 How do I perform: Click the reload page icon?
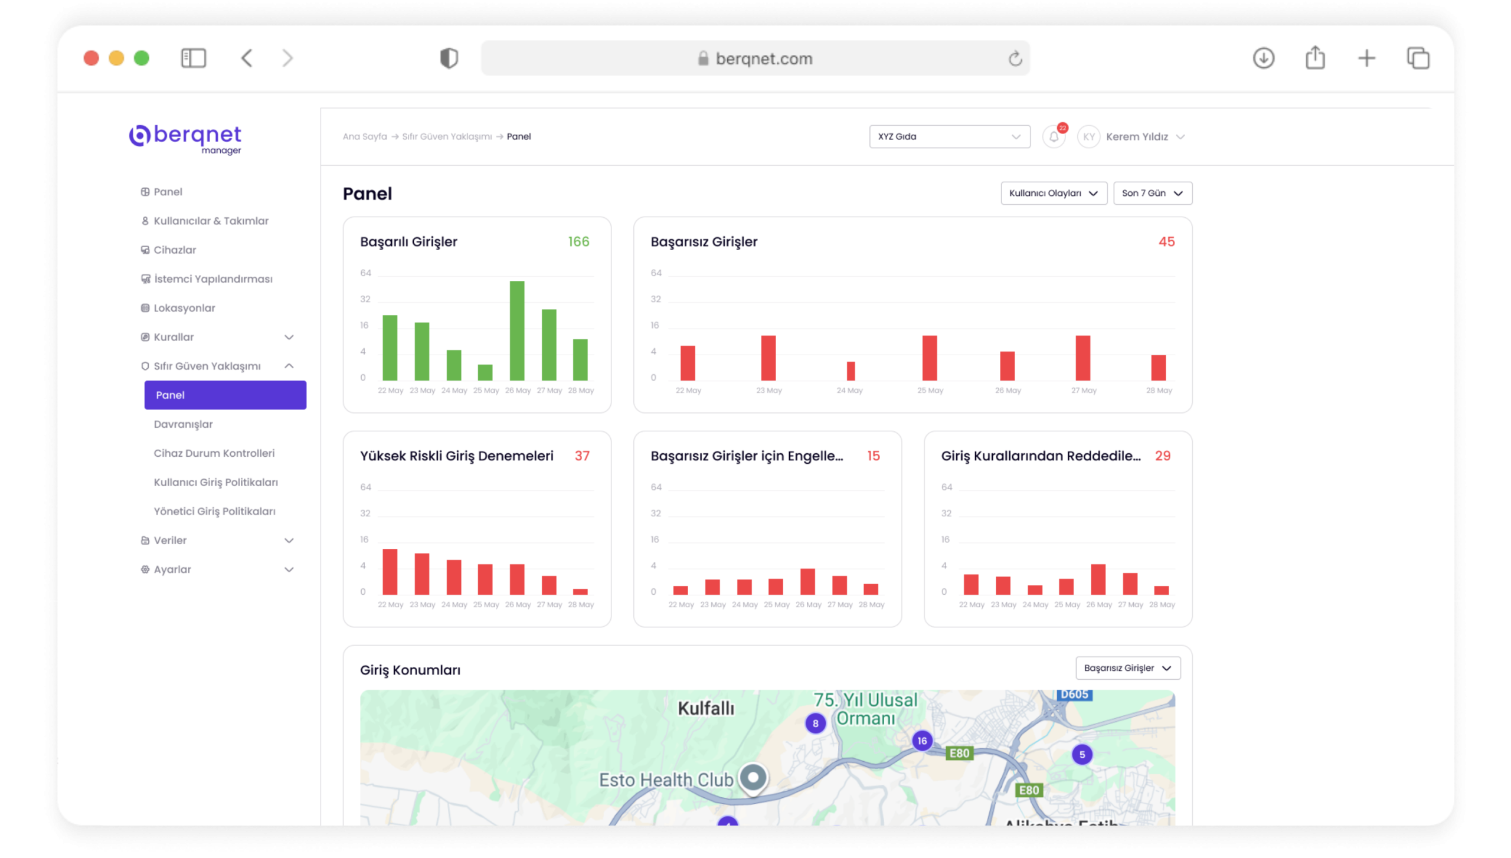(1015, 58)
